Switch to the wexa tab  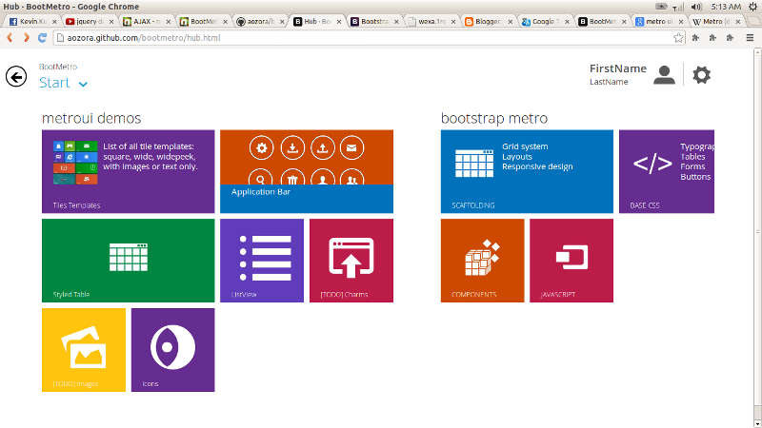tap(431, 21)
